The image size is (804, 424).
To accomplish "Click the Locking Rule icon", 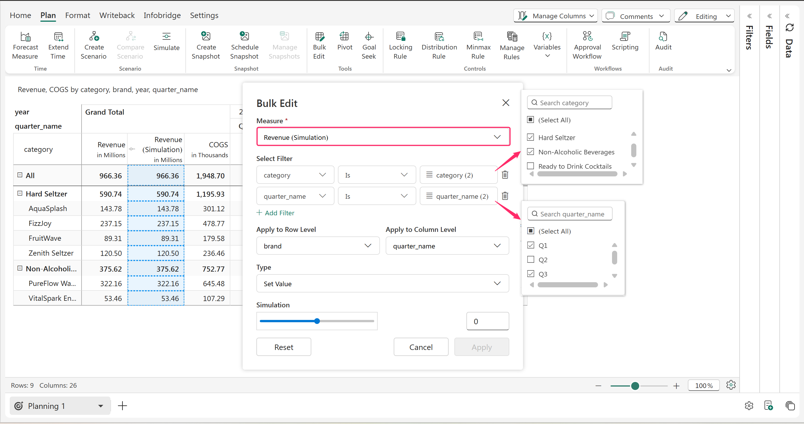I will [400, 37].
